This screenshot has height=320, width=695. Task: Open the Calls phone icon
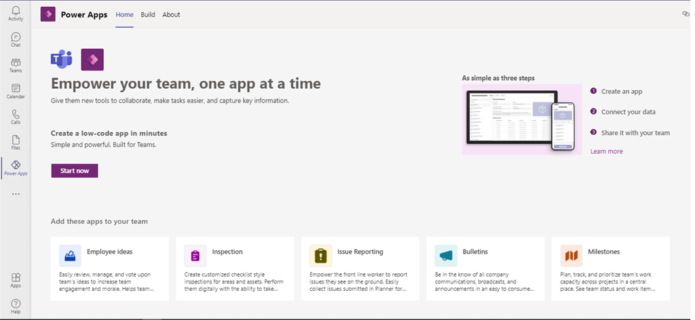(16, 114)
